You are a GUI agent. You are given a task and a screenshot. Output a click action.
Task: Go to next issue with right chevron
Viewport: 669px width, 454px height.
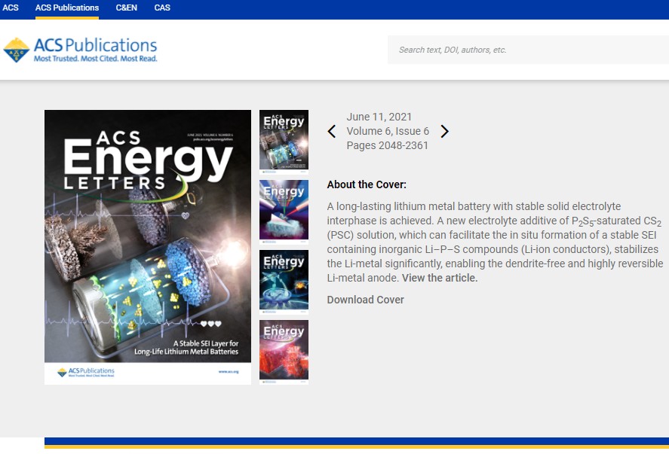(444, 131)
